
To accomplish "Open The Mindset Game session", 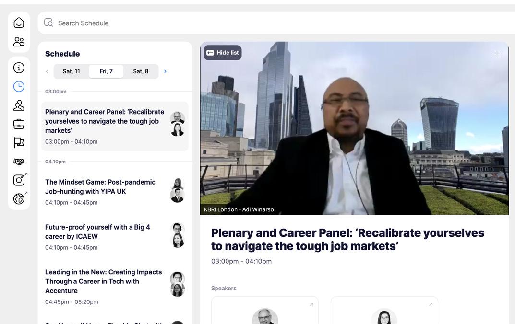I will (x=115, y=192).
